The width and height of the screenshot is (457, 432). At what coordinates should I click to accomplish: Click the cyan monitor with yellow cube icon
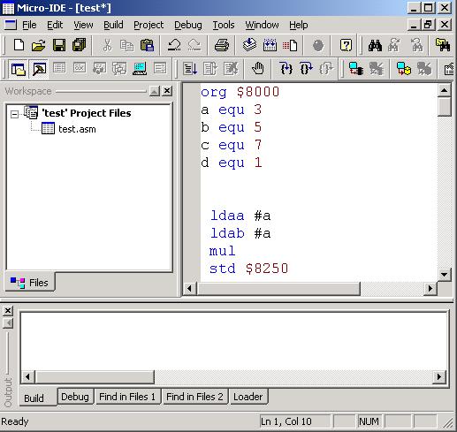[404, 69]
